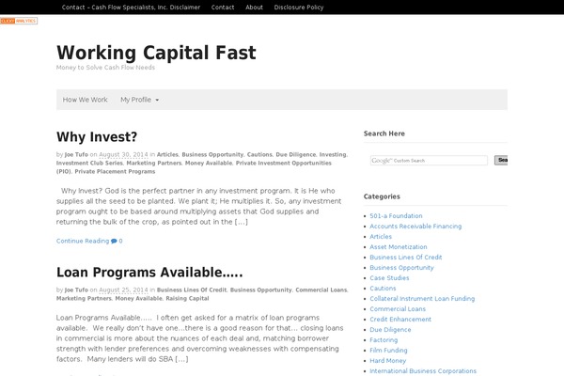Open International Business Corporations category
Screen dimensions: 564x376
pos(423,371)
